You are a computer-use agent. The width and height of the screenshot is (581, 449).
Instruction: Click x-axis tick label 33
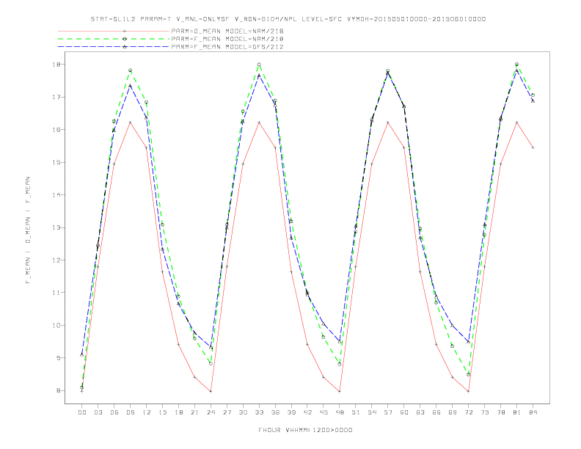[x=259, y=412]
